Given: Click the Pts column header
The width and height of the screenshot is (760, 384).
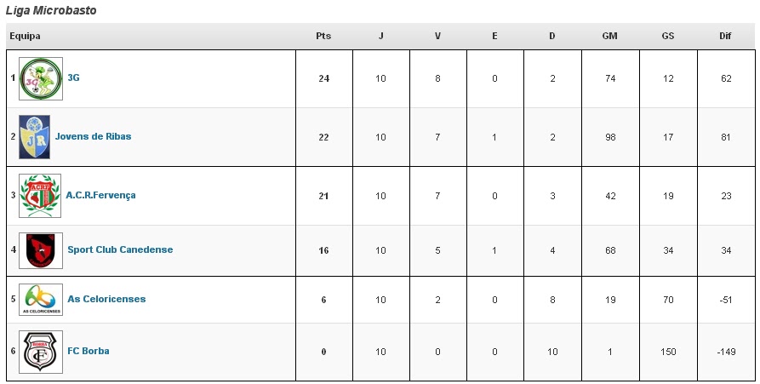Looking at the screenshot, I should click(x=323, y=36).
